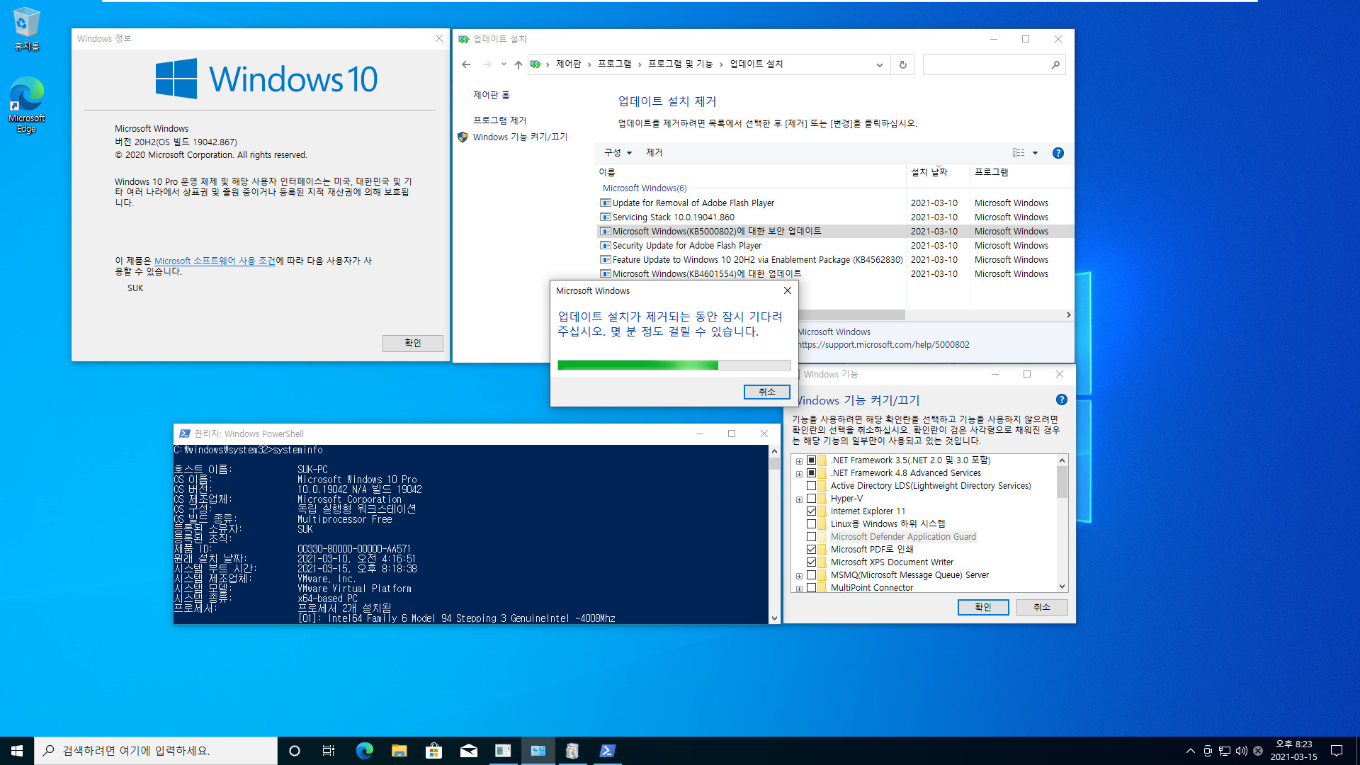1360x765 pixels.
Task: Select 프로그램 breadcrumb in address bar
Action: point(614,64)
